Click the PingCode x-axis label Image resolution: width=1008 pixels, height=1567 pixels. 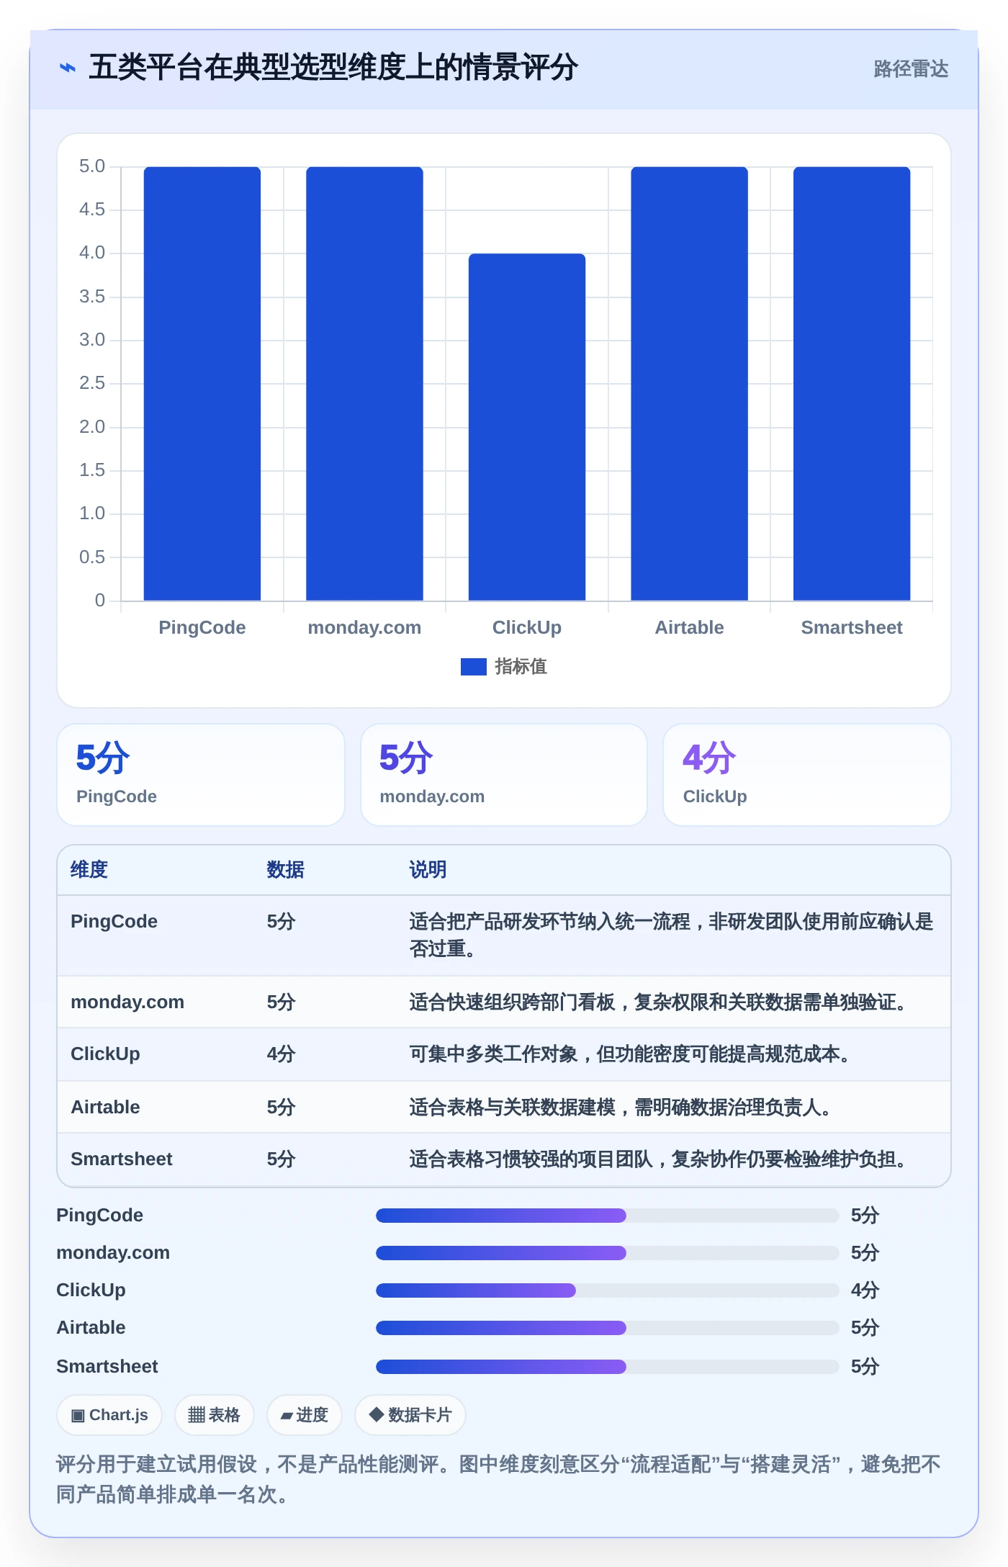click(202, 627)
